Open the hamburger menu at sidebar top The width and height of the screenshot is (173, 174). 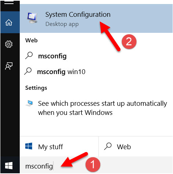pos(9,3)
